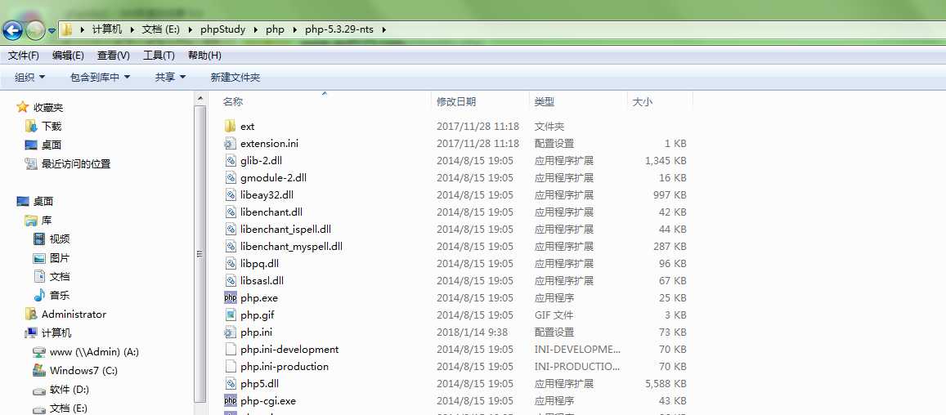The width and height of the screenshot is (946, 415).
Task: Select the php.gif image icon
Action: [230, 315]
